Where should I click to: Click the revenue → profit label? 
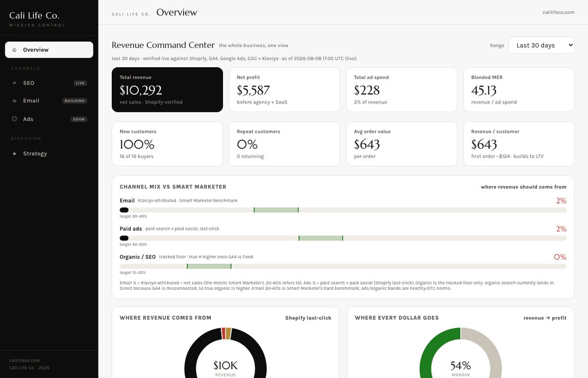click(545, 318)
